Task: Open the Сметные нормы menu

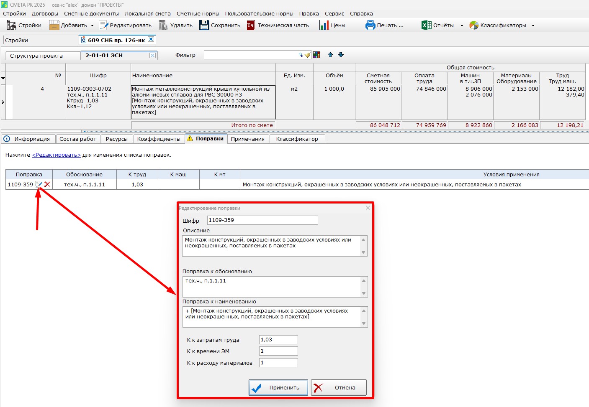Action: pyautogui.click(x=198, y=14)
